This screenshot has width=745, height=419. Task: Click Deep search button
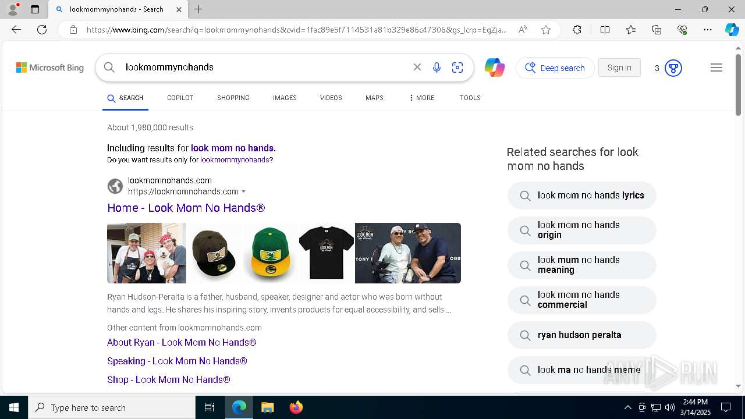coord(555,68)
